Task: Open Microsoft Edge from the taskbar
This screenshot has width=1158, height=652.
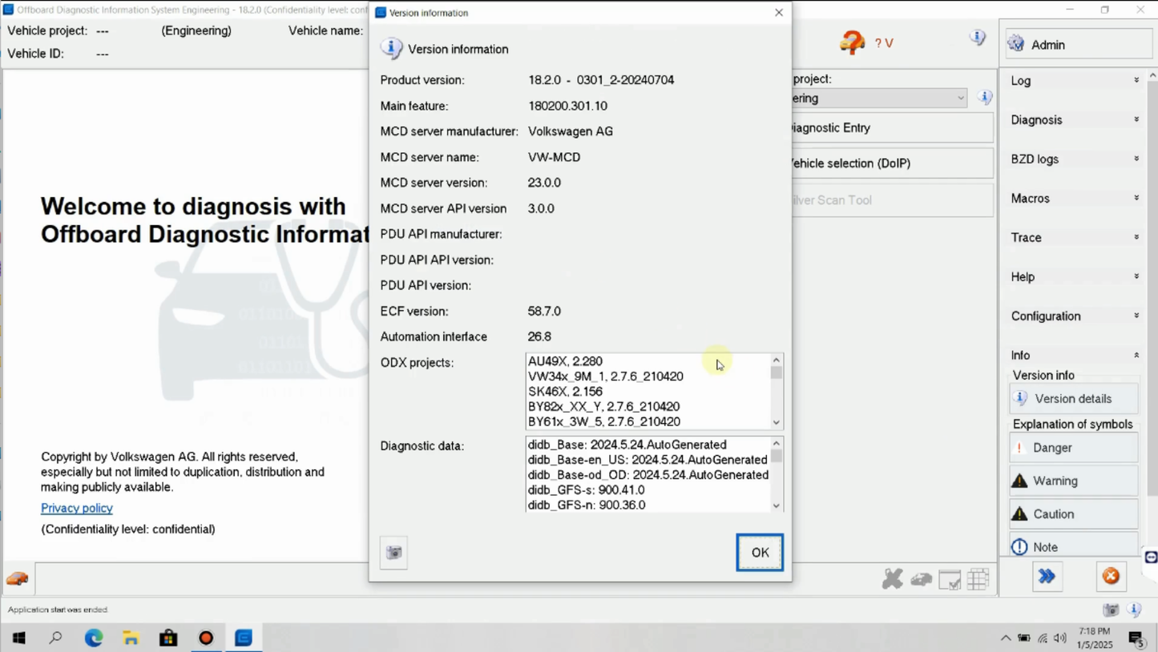Action: (x=94, y=638)
